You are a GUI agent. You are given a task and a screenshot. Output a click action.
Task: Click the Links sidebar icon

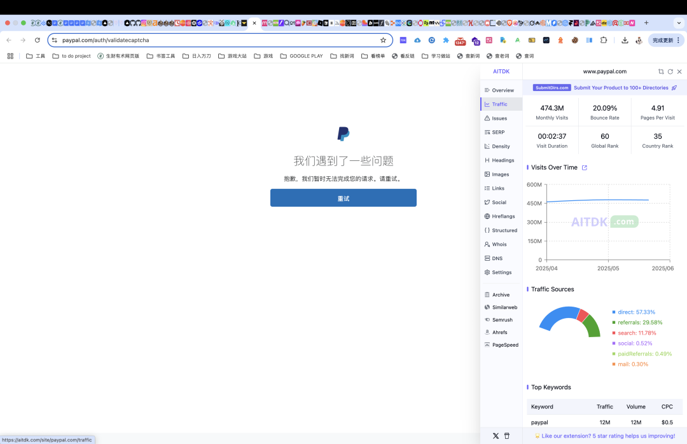pos(487,188)
